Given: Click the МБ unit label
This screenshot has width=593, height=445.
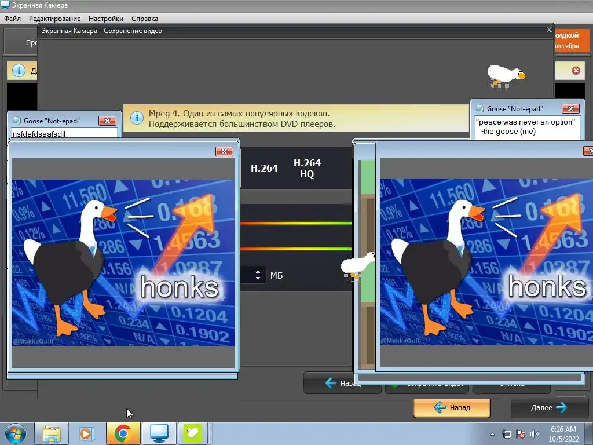Looking at the screenshot, I should [276, 275].
